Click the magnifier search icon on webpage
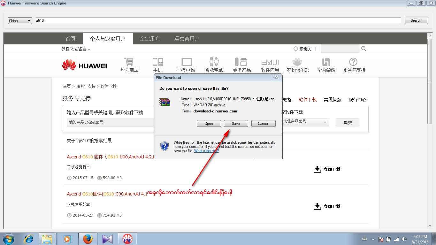436x245 pixels. (363, 49)
